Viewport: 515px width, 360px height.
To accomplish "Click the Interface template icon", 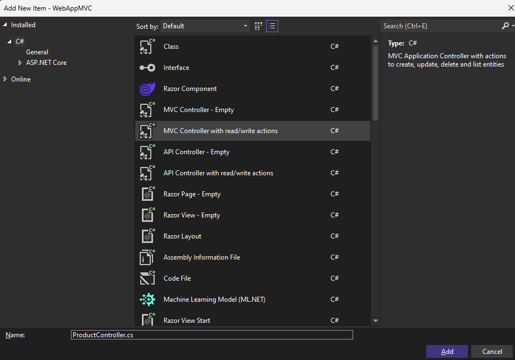I will [147, 68].
